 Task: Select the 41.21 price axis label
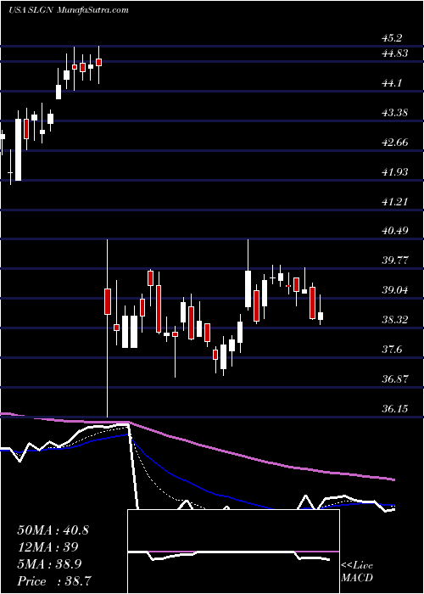tap(395, 201)
